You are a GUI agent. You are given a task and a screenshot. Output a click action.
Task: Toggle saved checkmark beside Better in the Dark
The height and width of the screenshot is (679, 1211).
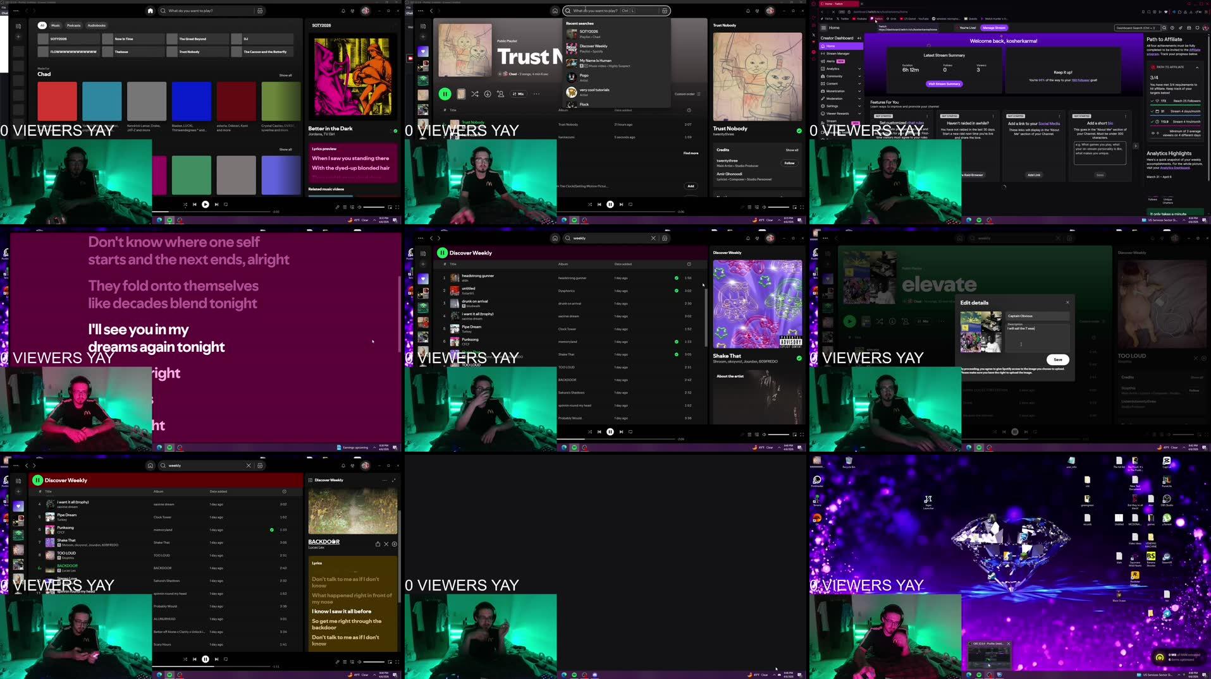point(395,131)
